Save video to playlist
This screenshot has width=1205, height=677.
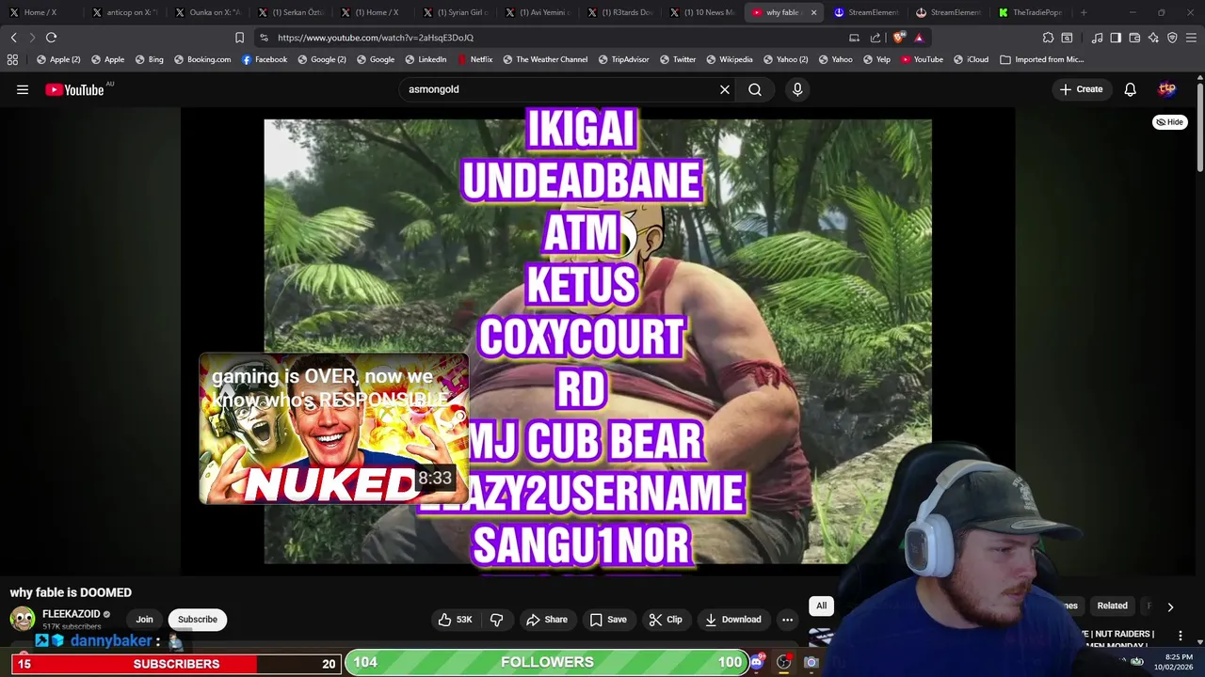click(607, 620)
